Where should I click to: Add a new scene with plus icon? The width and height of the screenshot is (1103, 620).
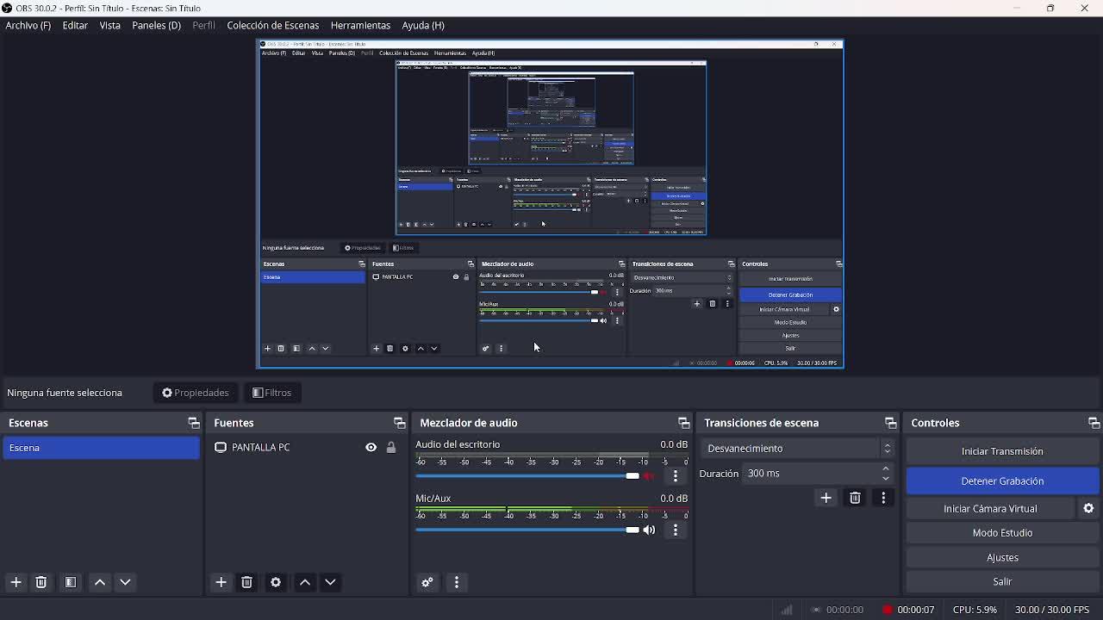pyautogui.click(x=16, y=583)
